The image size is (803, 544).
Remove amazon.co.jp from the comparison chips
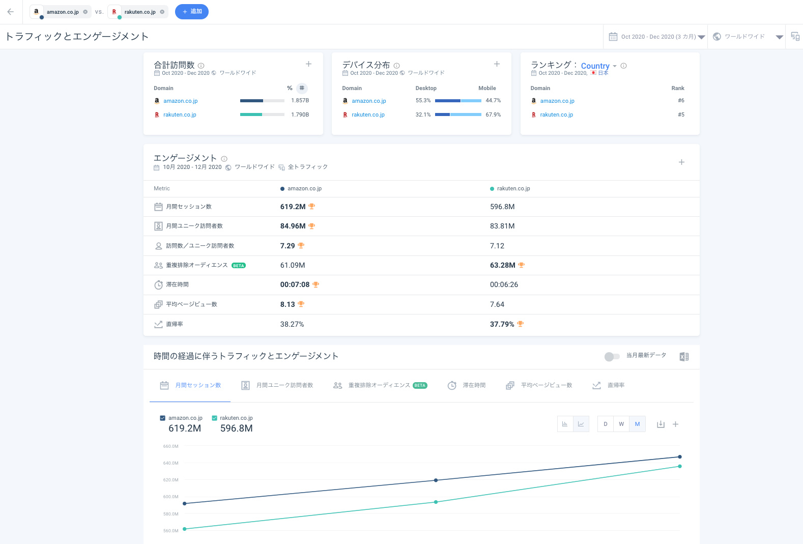tap(85, 12)
